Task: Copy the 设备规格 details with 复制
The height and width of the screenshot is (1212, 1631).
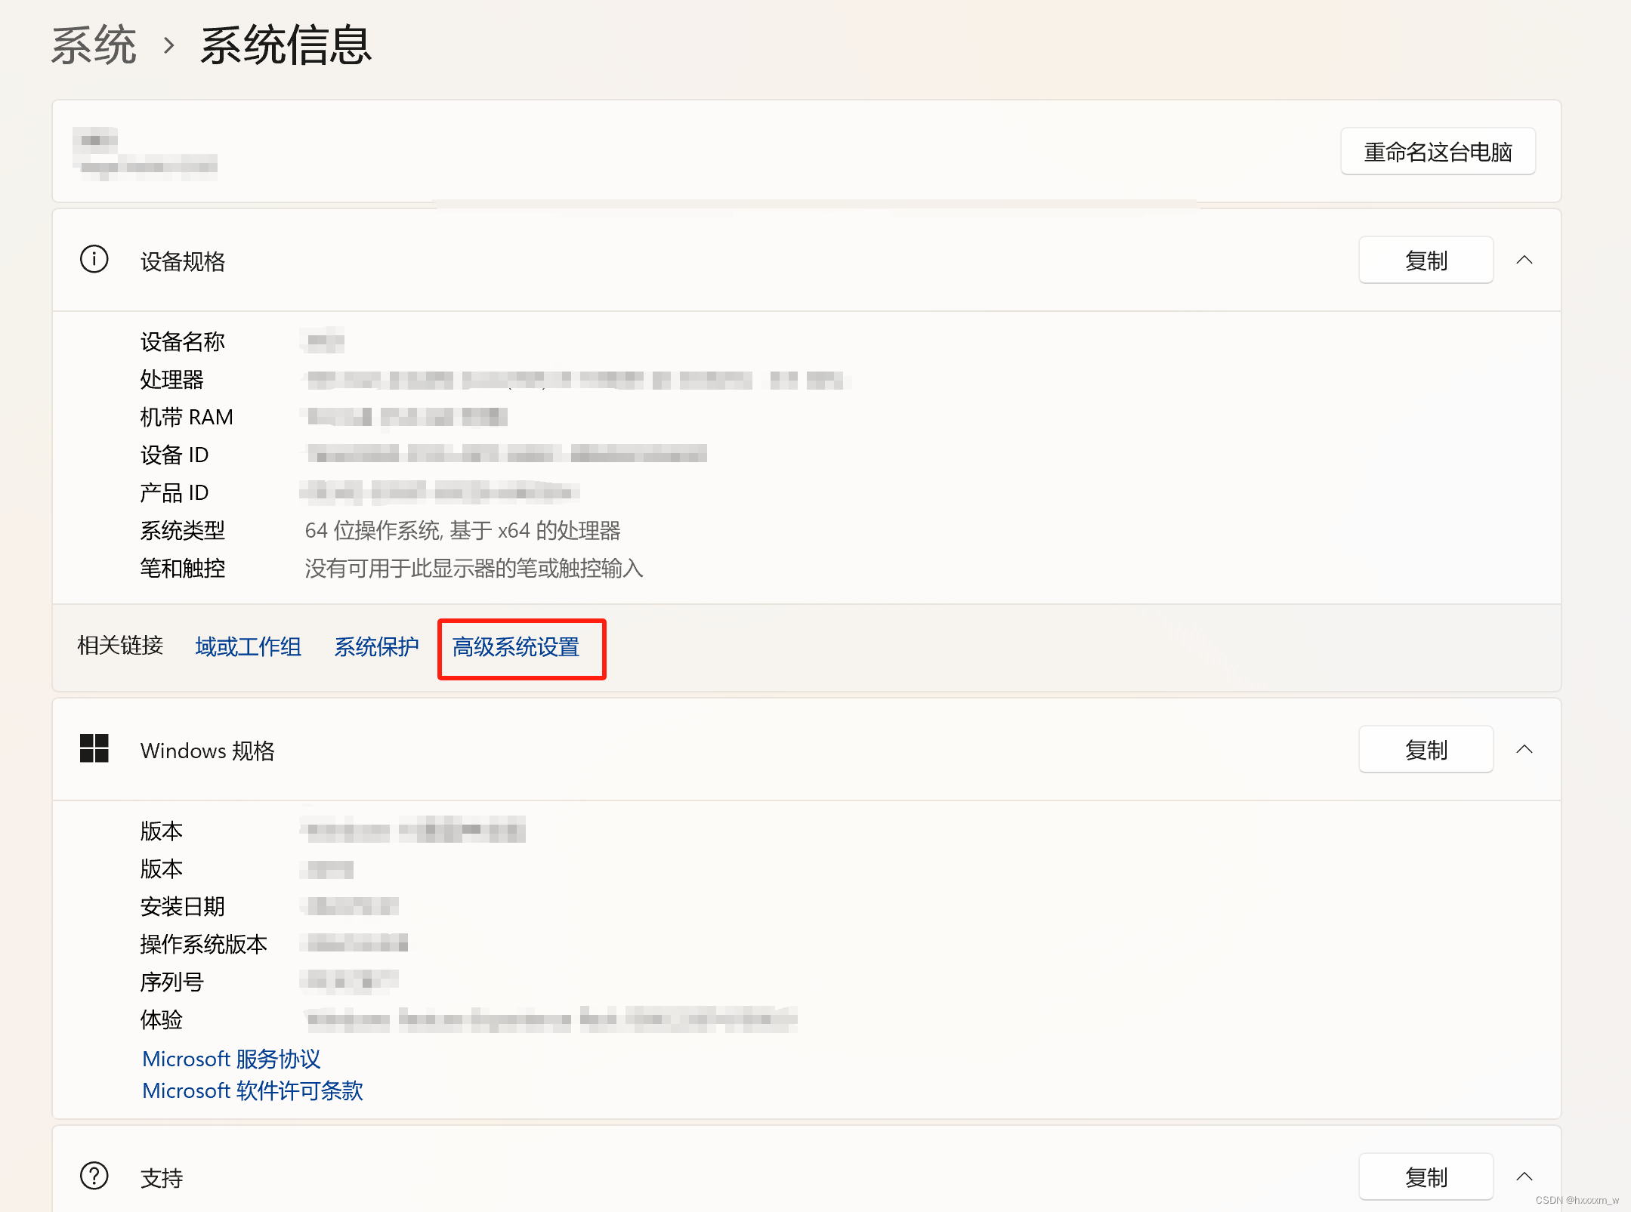Action: (1426, 261)
